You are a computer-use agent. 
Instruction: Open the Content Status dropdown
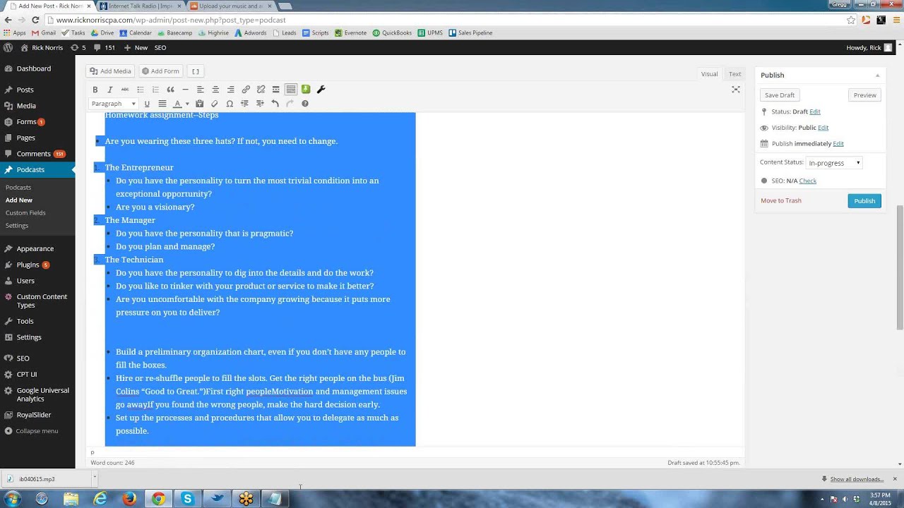coord(834,163)
